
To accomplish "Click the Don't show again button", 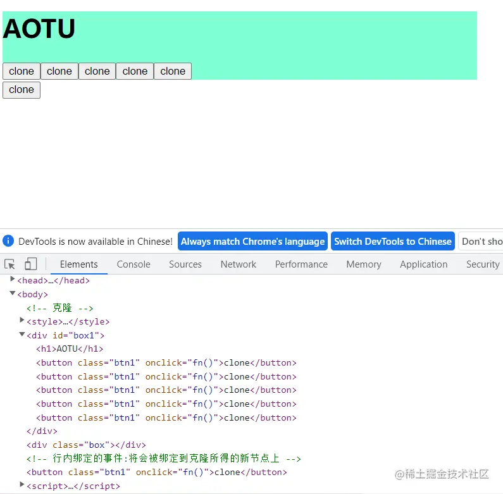I will [x=481, y=241].
